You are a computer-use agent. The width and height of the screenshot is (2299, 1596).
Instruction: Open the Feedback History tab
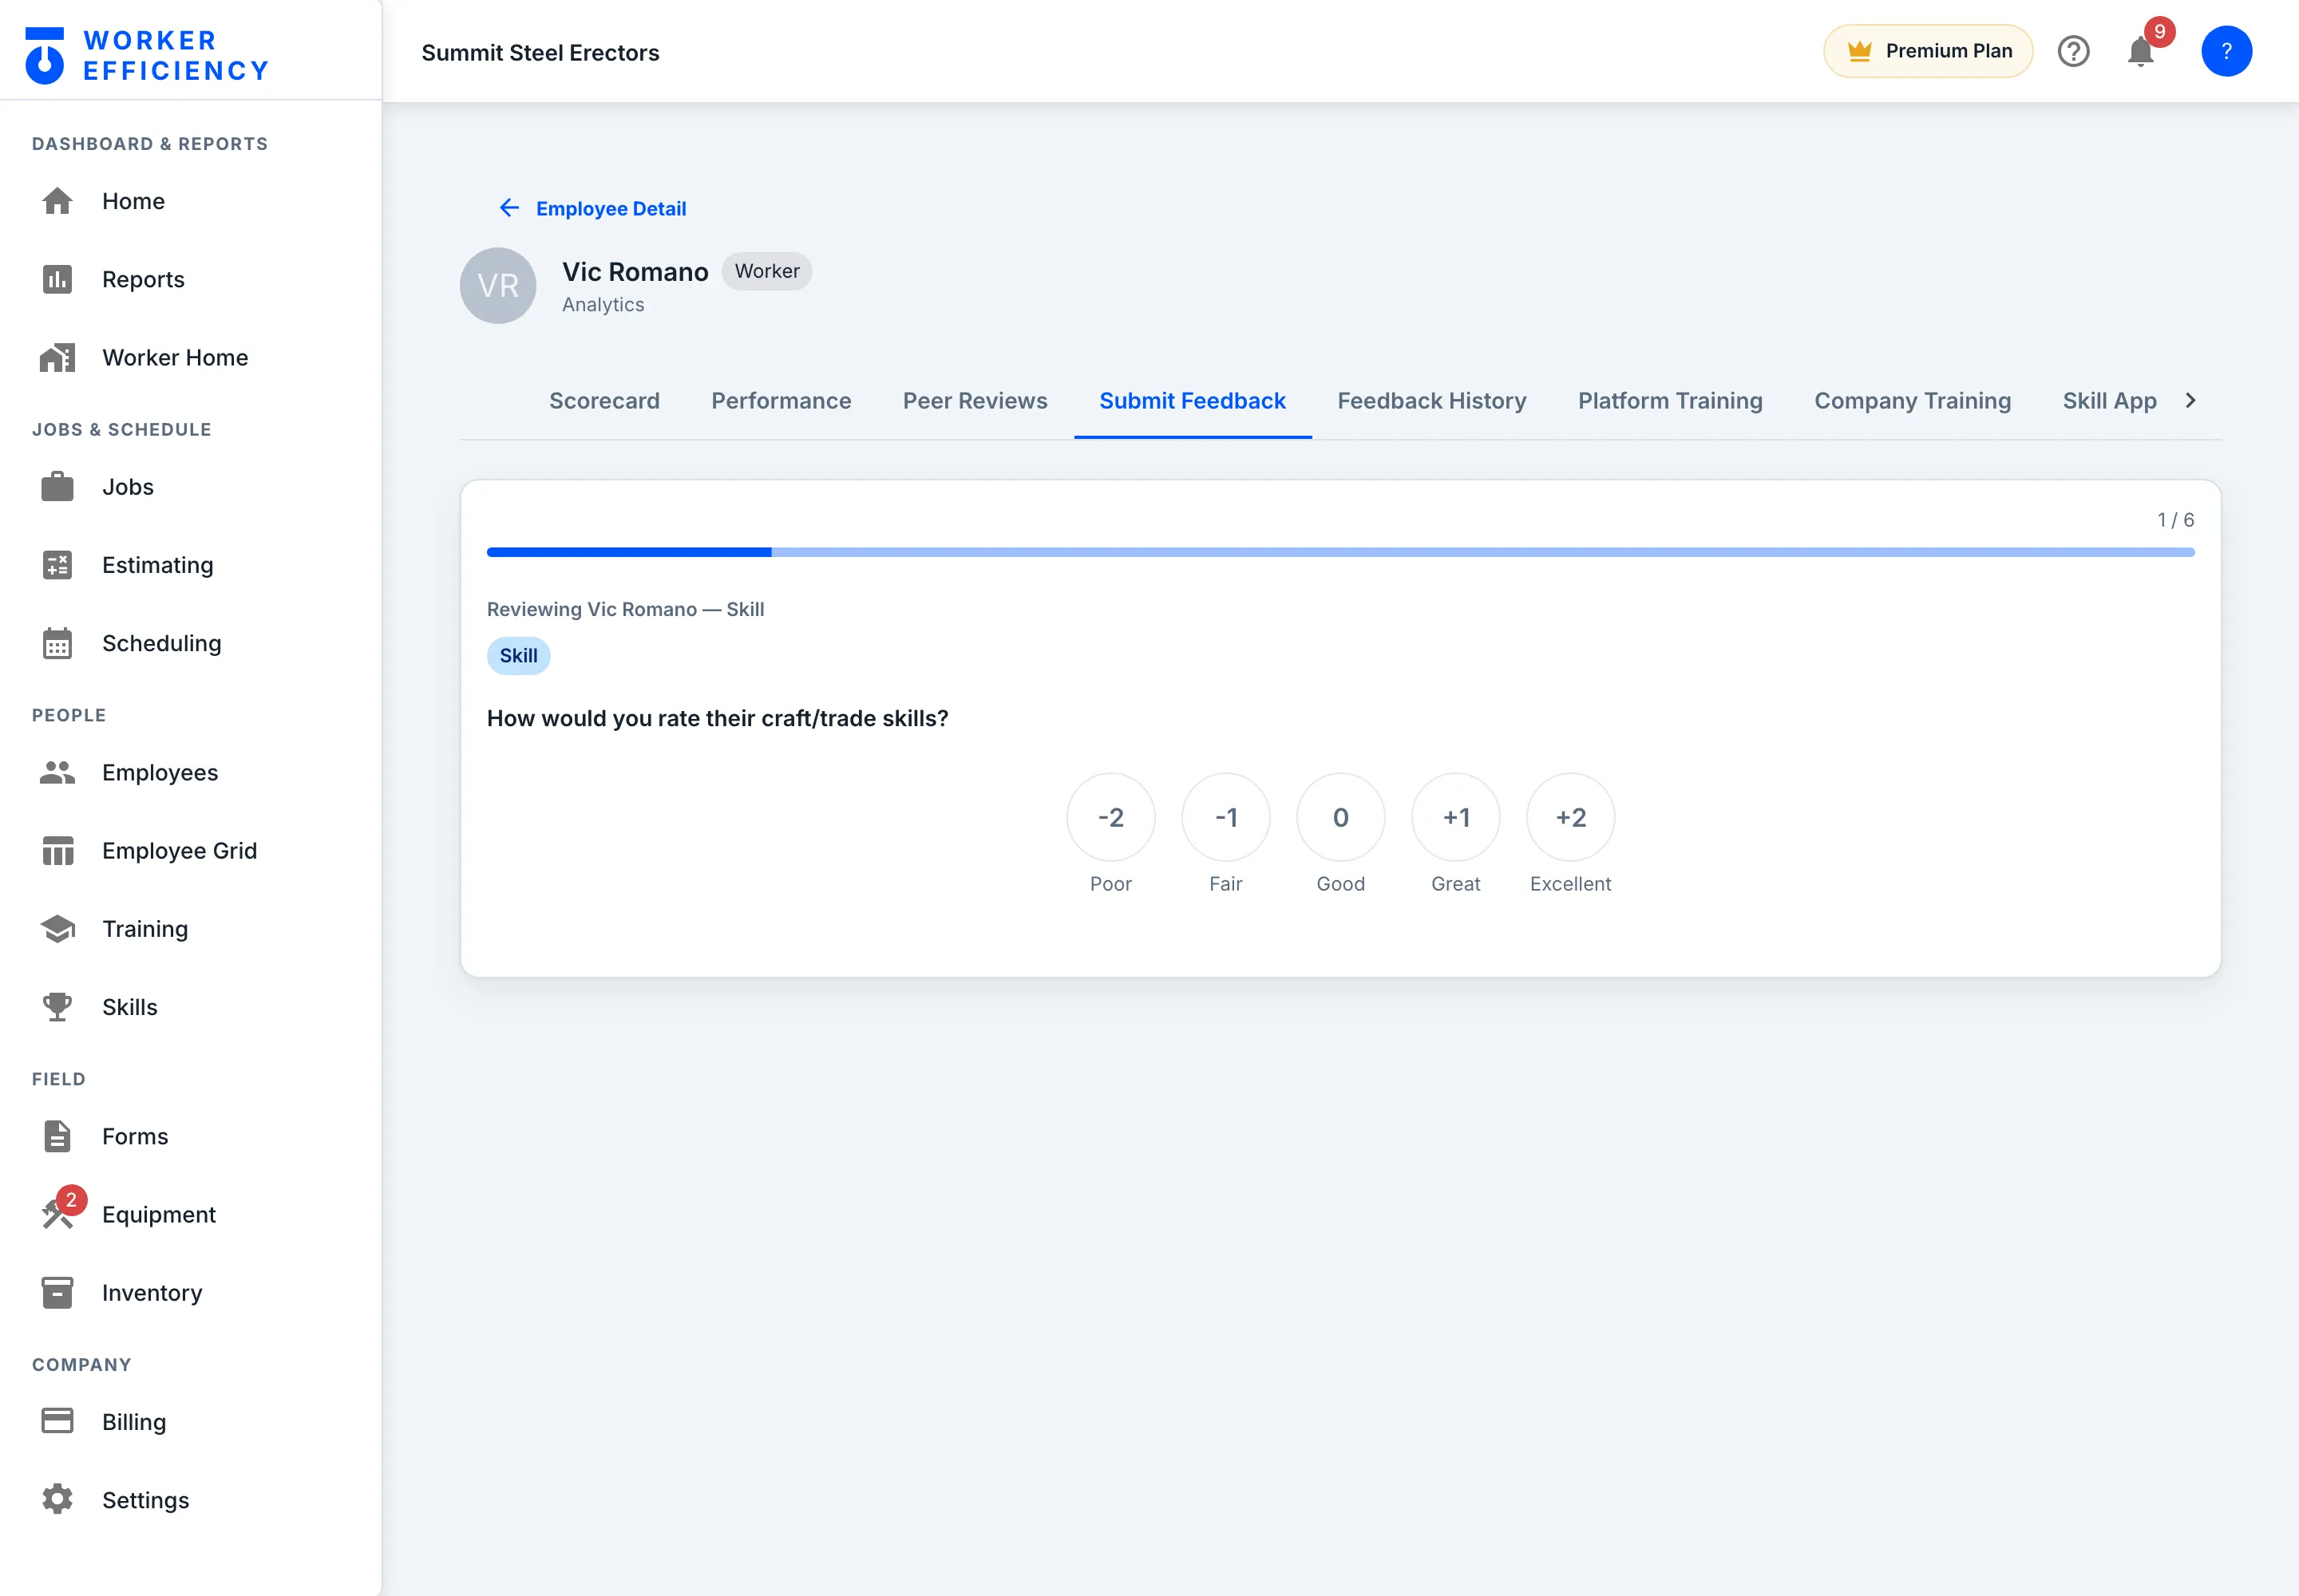pos(1431,401)
